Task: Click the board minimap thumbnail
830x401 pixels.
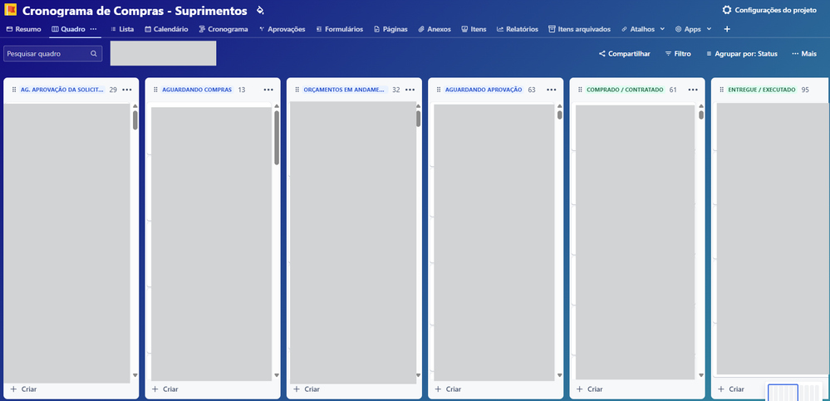Action: click(x=793, y=393)
